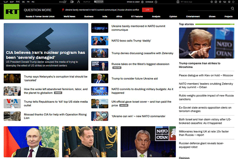Open Shows section
Viewport: 238px width, 159px height.
(212, 17)
